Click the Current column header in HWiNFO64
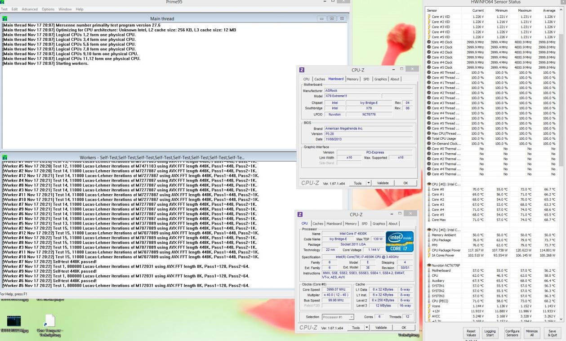Screen dimensions: 566x341 click(x=477, y=10)
